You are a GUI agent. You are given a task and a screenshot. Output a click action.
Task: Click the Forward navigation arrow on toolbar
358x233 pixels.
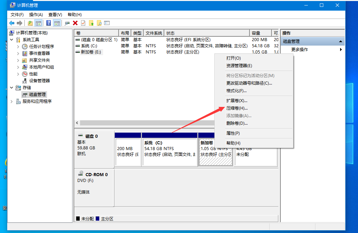(x=20, y=23)
